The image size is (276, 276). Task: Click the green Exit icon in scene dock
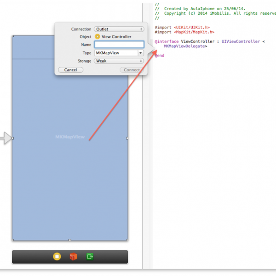(90, 257)
